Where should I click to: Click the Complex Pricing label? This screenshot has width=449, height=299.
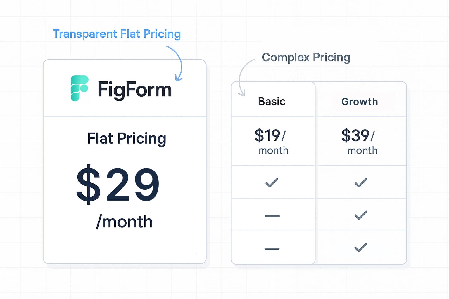306,57
